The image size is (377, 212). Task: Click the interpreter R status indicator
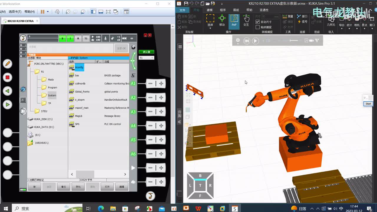pyautogui.click(x=78, y=38)
